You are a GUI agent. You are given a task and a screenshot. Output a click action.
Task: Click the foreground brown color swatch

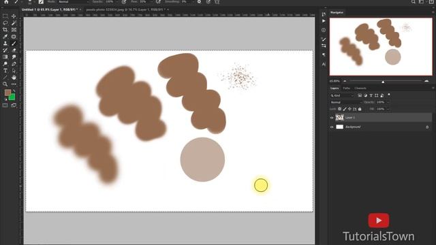(7, 93)
